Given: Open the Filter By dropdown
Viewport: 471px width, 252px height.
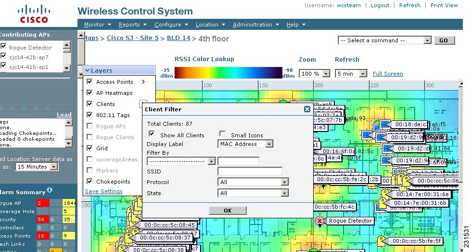Looking at the screenshot, I should (181, 161).
